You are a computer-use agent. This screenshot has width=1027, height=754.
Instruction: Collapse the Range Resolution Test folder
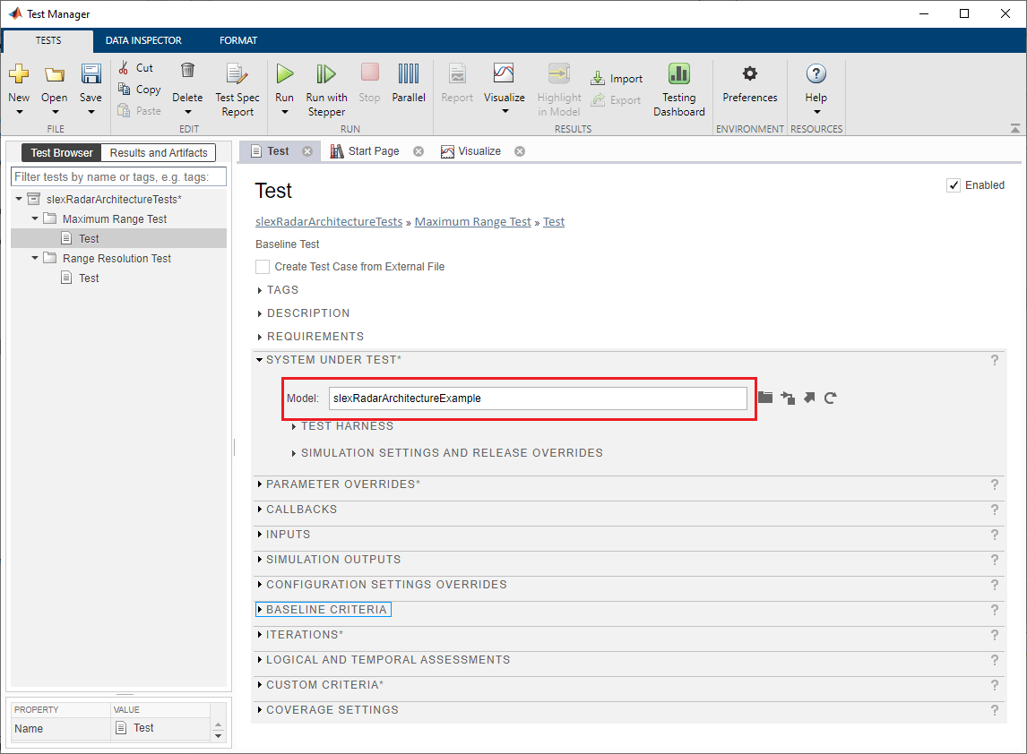coord(35,259)
